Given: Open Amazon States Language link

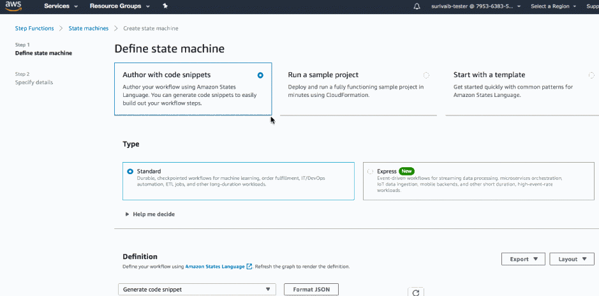Looking at the screenshot, I should click(215, 267).
